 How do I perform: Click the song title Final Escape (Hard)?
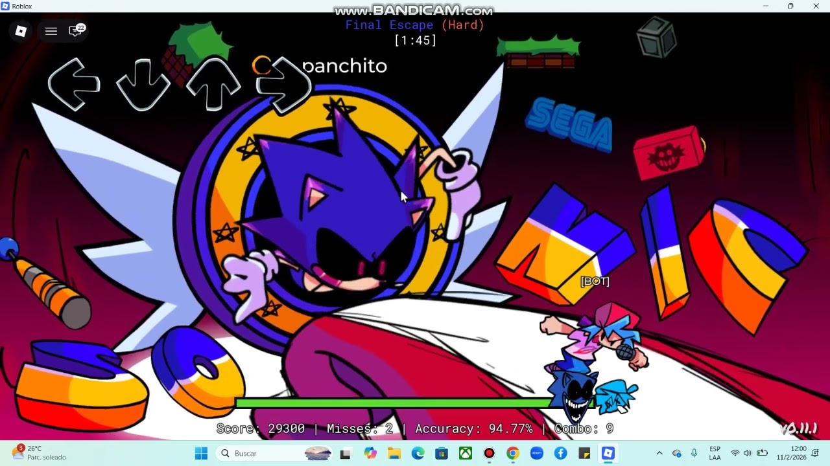point(415,25)
